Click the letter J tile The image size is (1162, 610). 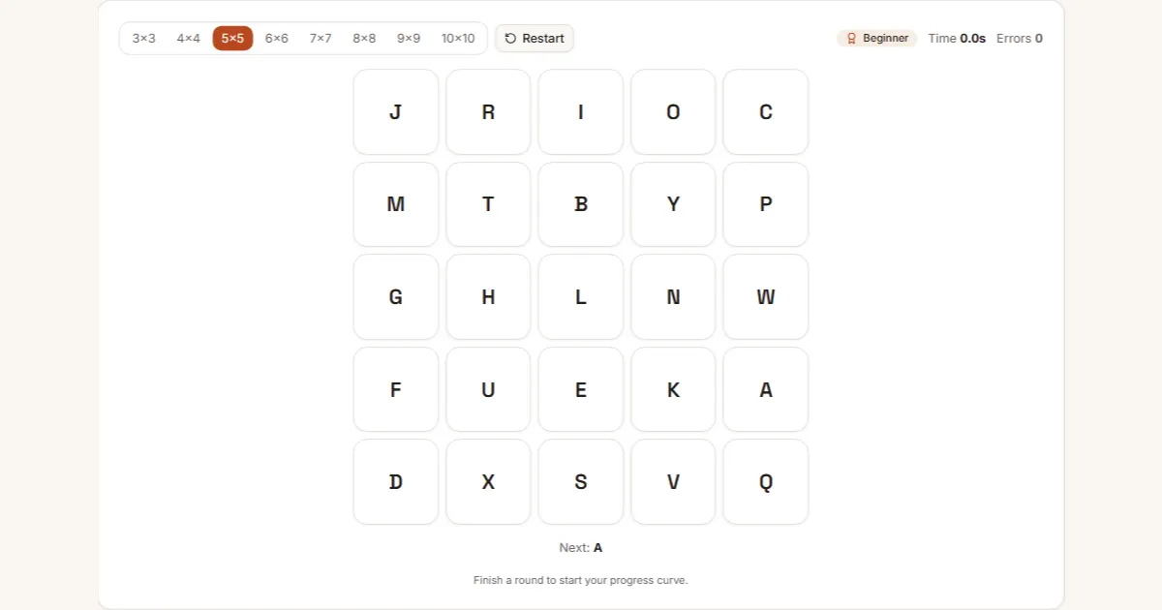click(x=396, y=111)
